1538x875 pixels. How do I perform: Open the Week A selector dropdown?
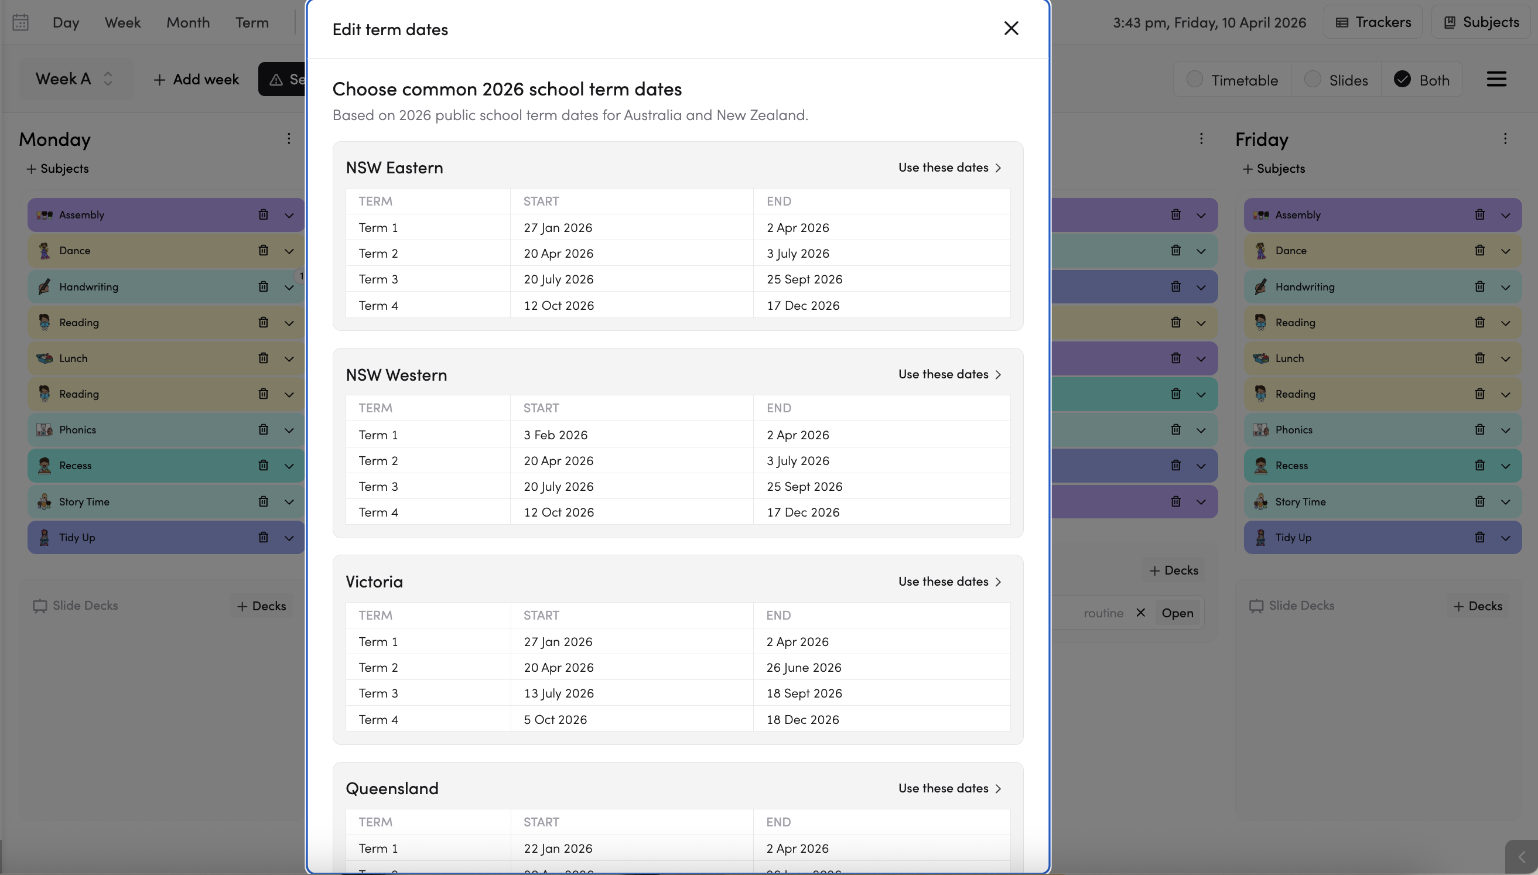click(74, 78)
